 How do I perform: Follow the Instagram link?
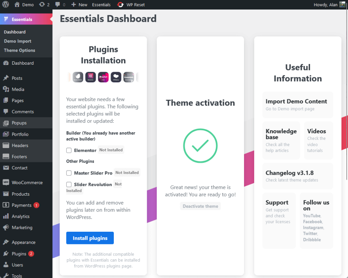click(313, 228)
